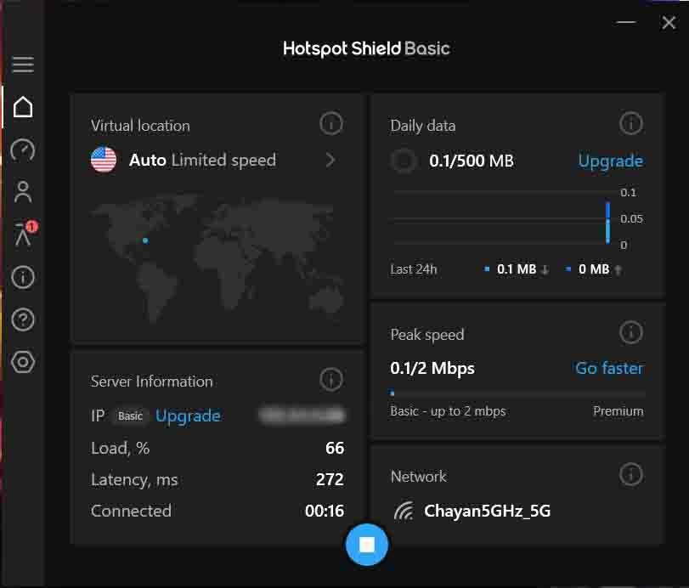Click the peak speed progress bar

click(x=517, y=393)
